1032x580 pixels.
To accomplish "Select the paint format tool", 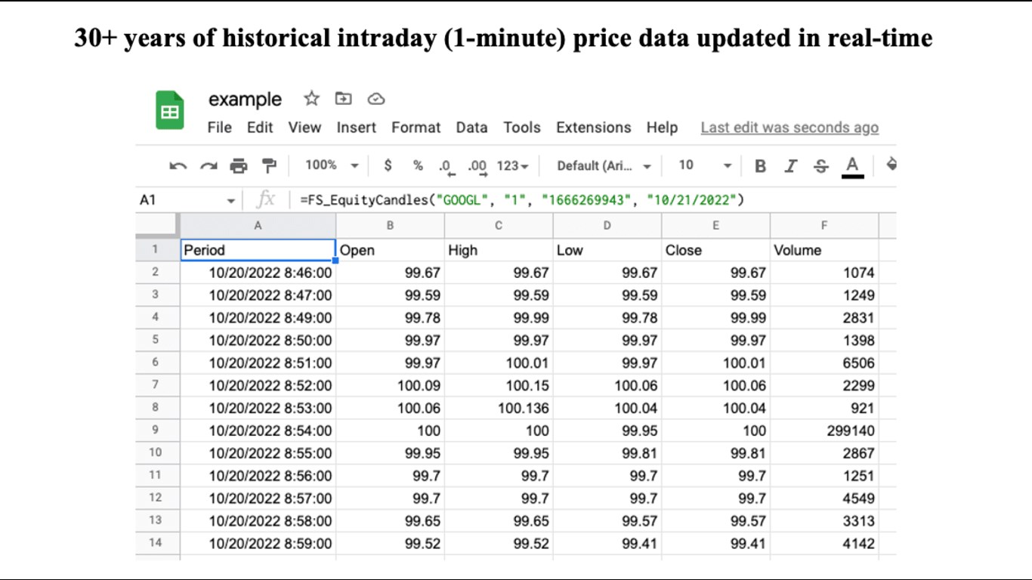I will [269, 165].
